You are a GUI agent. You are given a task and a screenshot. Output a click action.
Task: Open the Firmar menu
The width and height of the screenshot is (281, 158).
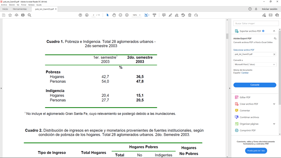24,5
